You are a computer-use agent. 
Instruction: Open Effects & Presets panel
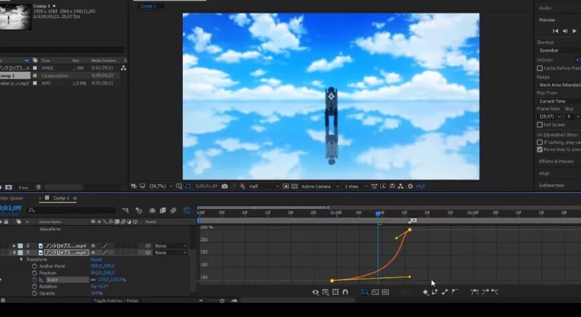click(x=556, y=162)
